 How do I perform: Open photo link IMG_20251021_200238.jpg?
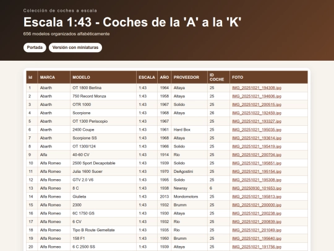tap(257, 213)
